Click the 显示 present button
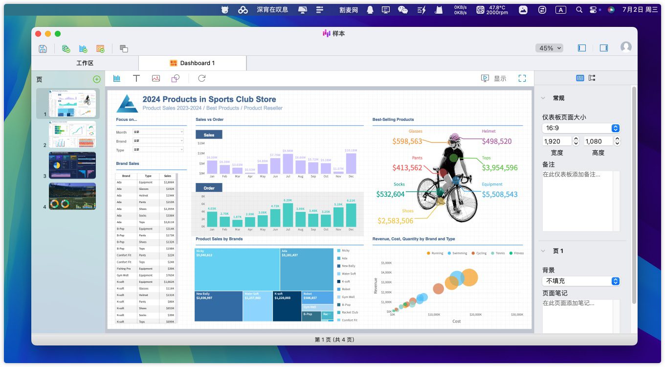 (x=494, y=78)
